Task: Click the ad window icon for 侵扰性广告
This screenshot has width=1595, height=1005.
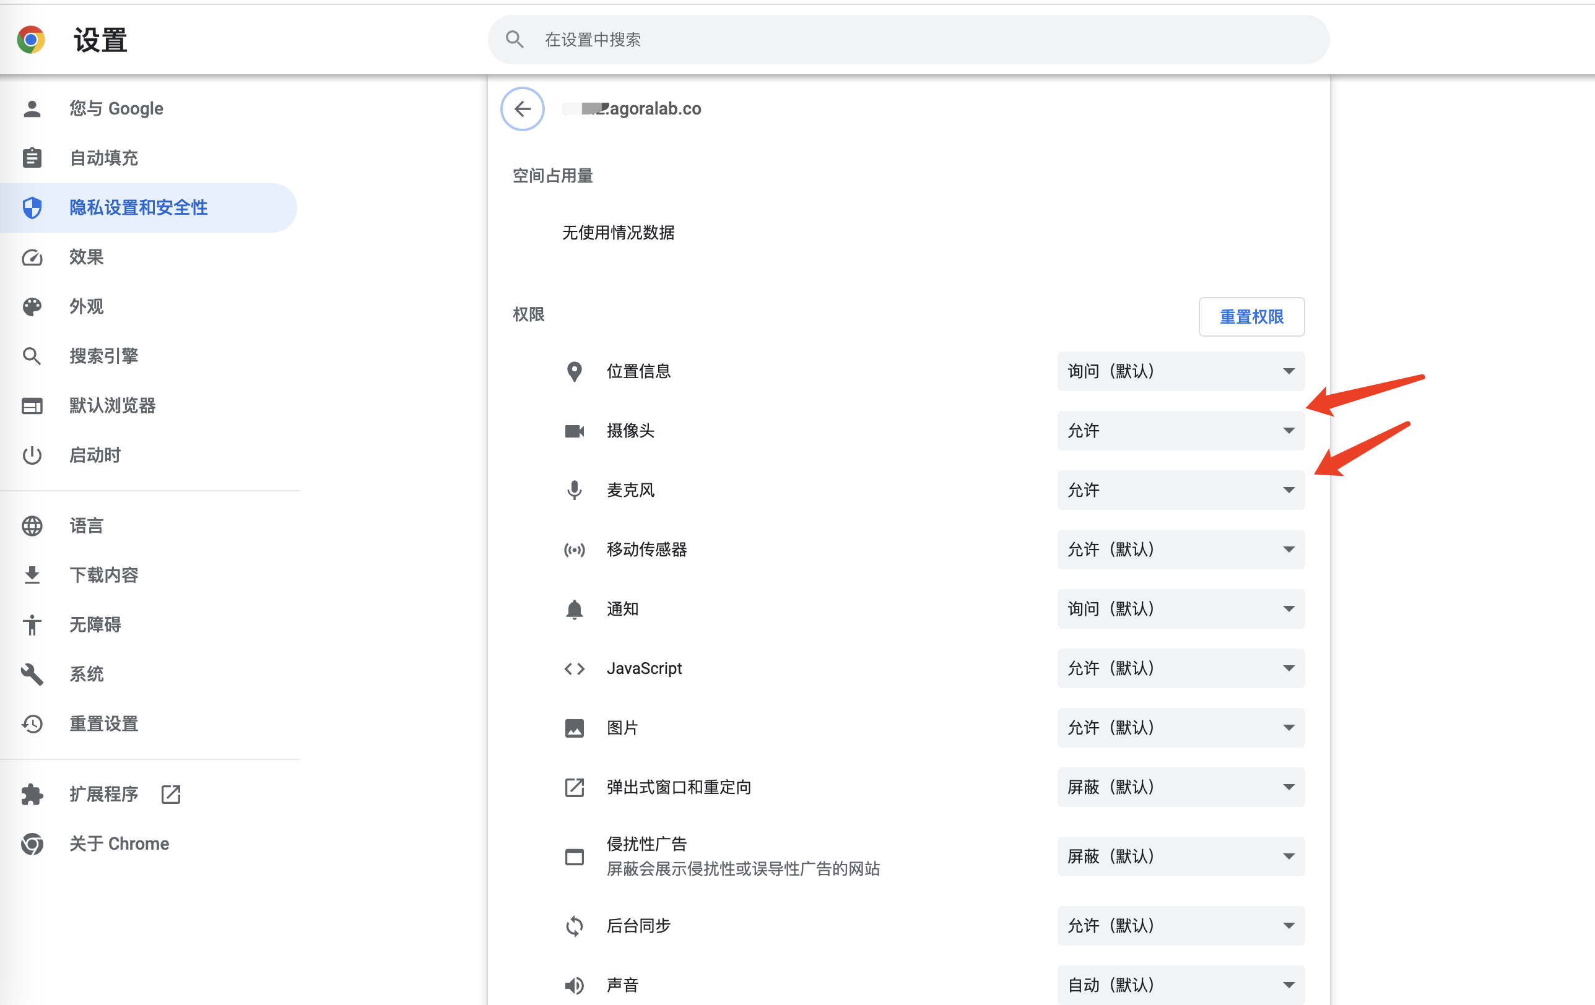Action: point(574,857)
